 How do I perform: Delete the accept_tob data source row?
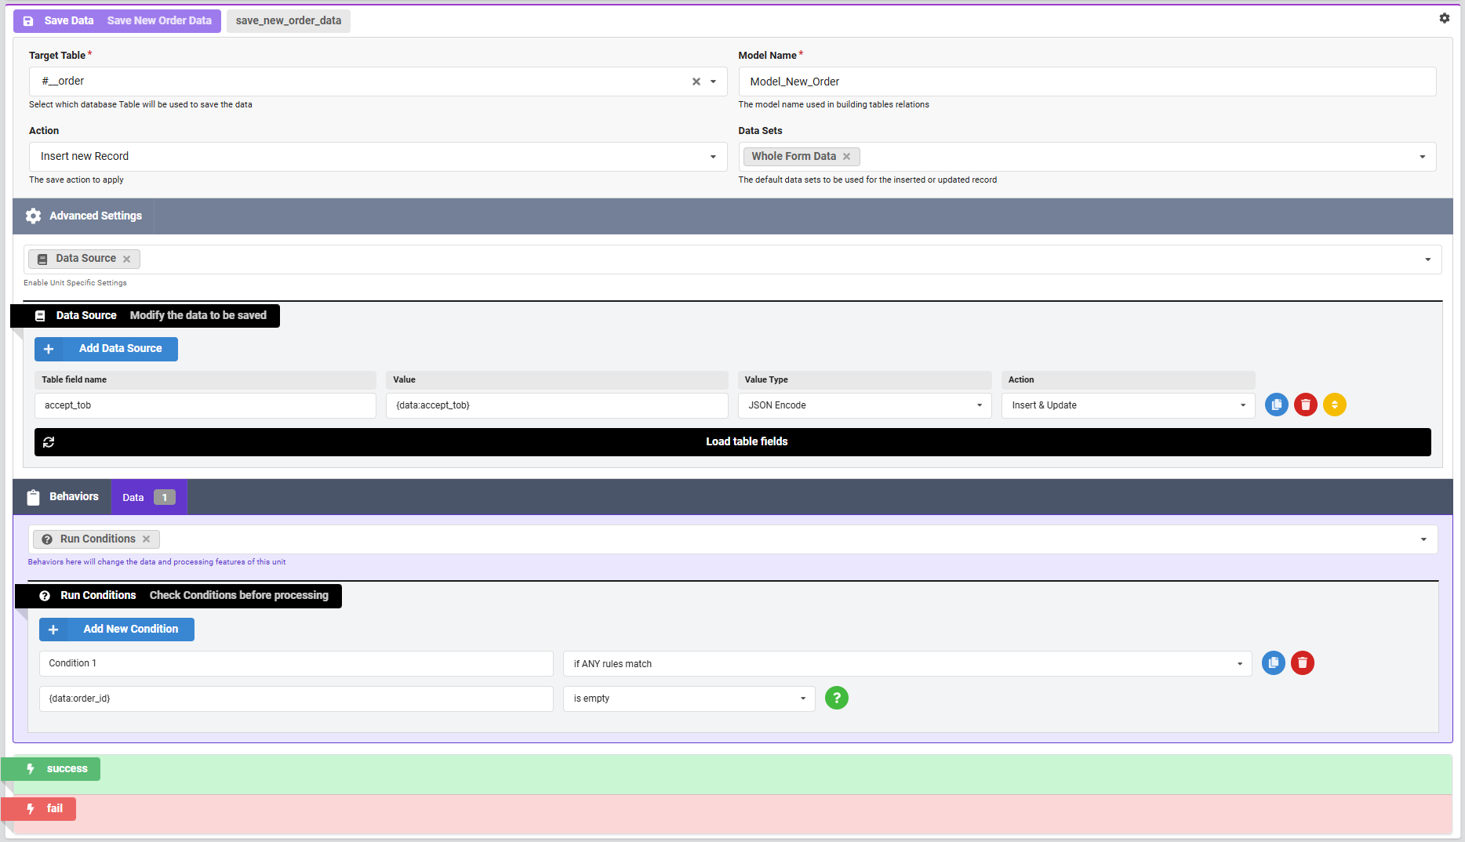tap(1305, 405)
